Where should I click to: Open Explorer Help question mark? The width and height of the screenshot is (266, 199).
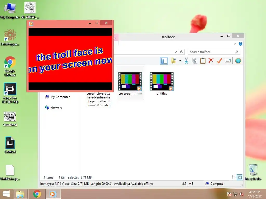click(x=240, y=44)
